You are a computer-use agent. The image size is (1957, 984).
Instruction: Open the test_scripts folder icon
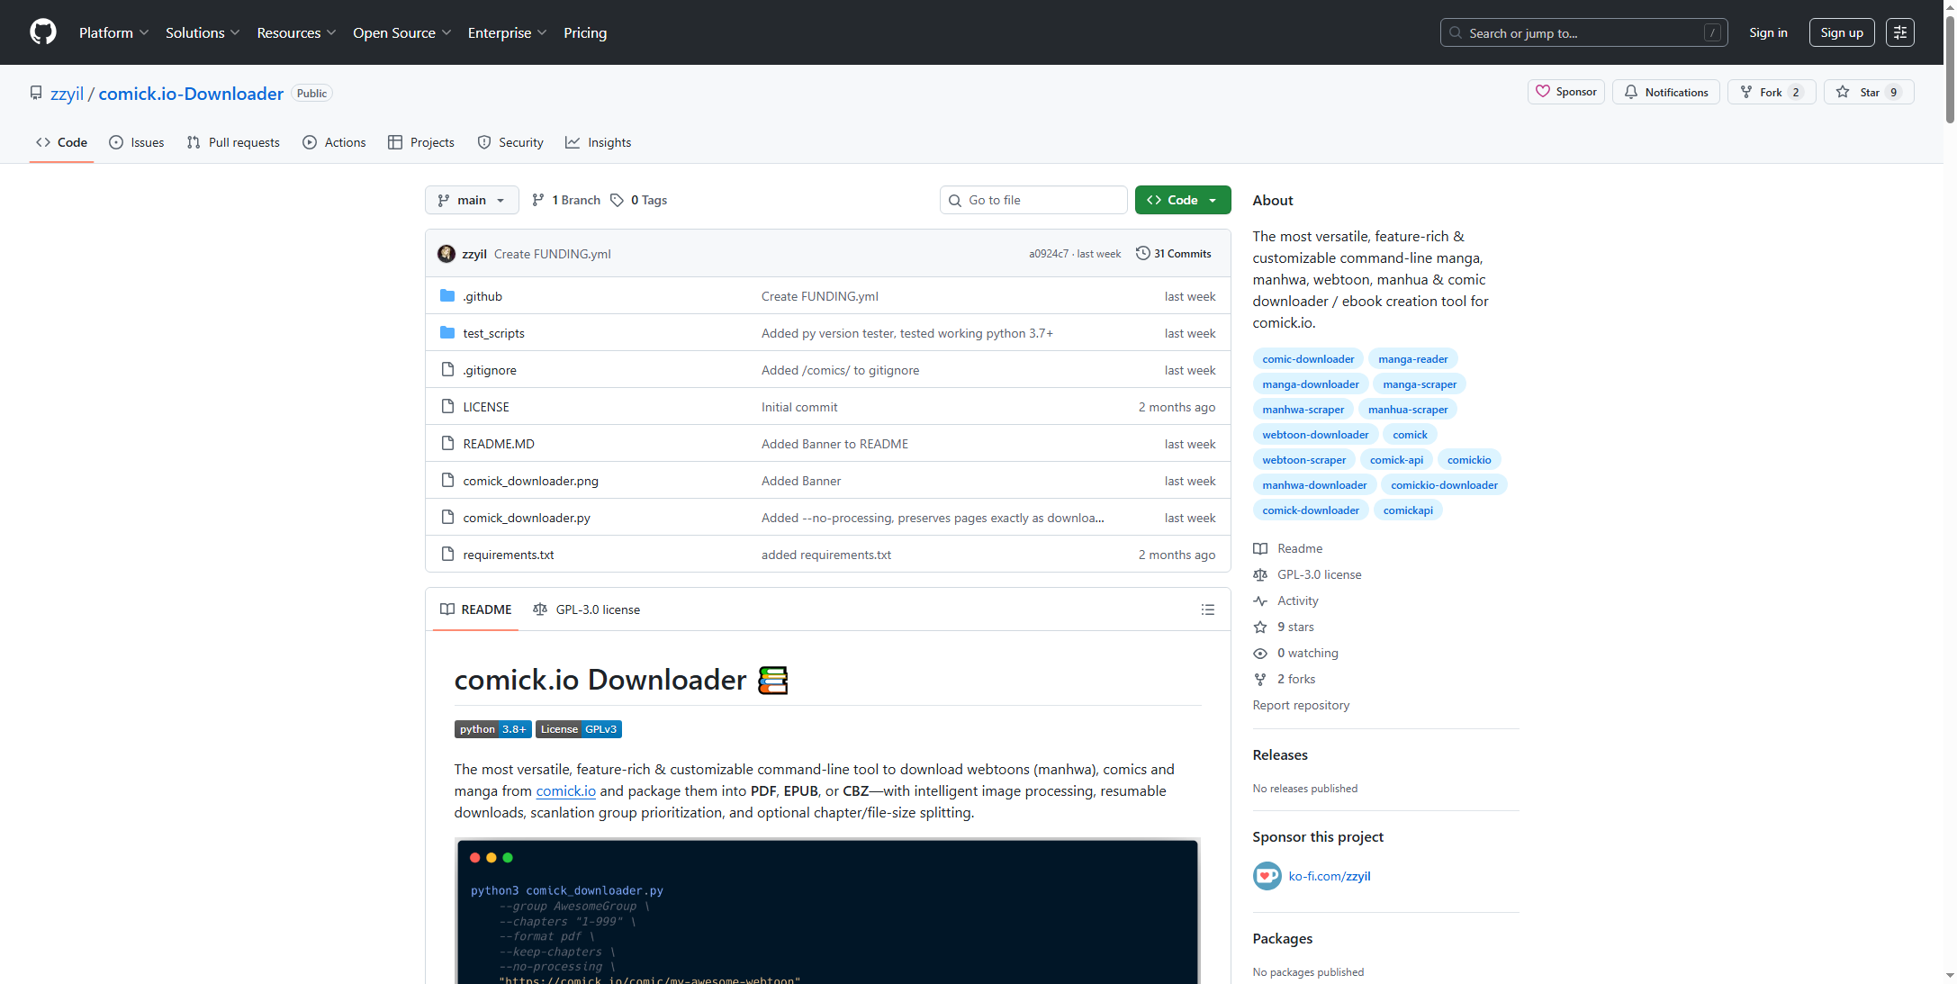(x=447, y=332)
